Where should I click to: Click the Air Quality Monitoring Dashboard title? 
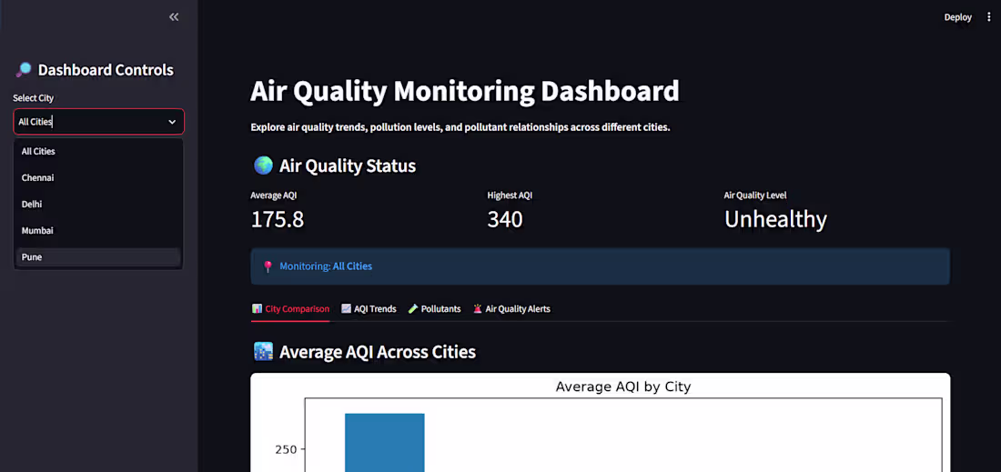click(465, 91)
